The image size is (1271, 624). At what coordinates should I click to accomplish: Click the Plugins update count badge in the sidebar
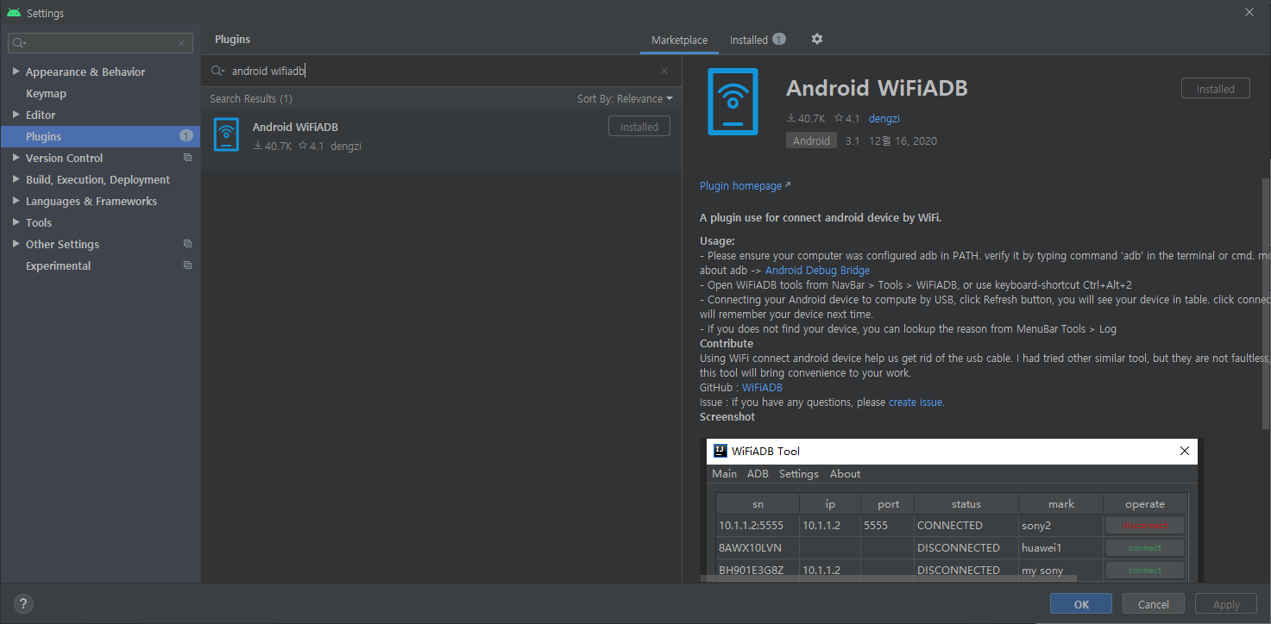[186, 136]
